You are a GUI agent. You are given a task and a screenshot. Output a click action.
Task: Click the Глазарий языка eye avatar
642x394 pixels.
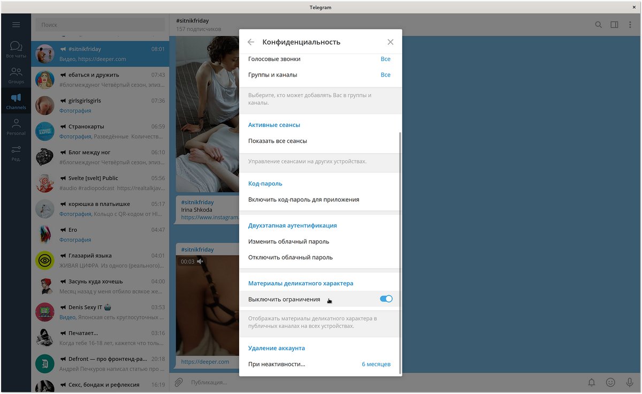click(x=45, y=260)
